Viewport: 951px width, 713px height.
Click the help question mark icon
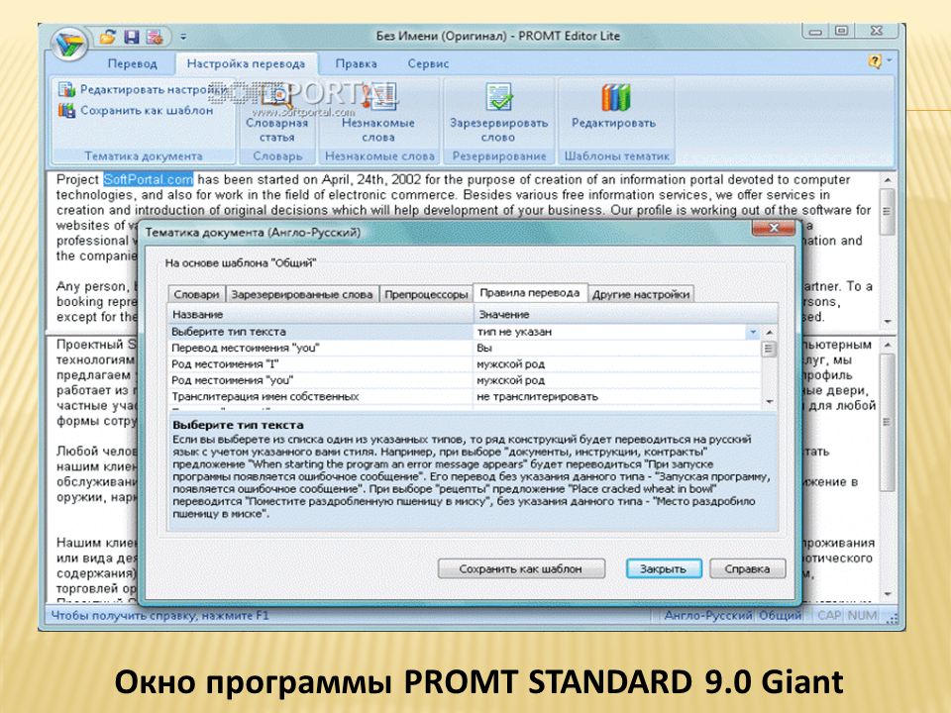click(875, 60)
